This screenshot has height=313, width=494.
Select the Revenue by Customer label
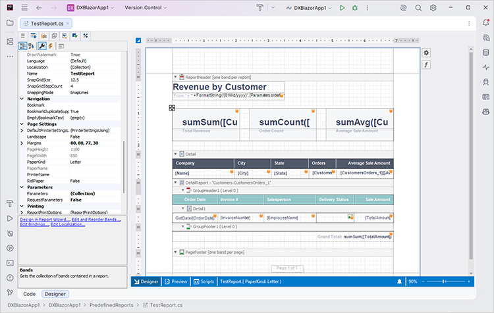click(229, 87)
